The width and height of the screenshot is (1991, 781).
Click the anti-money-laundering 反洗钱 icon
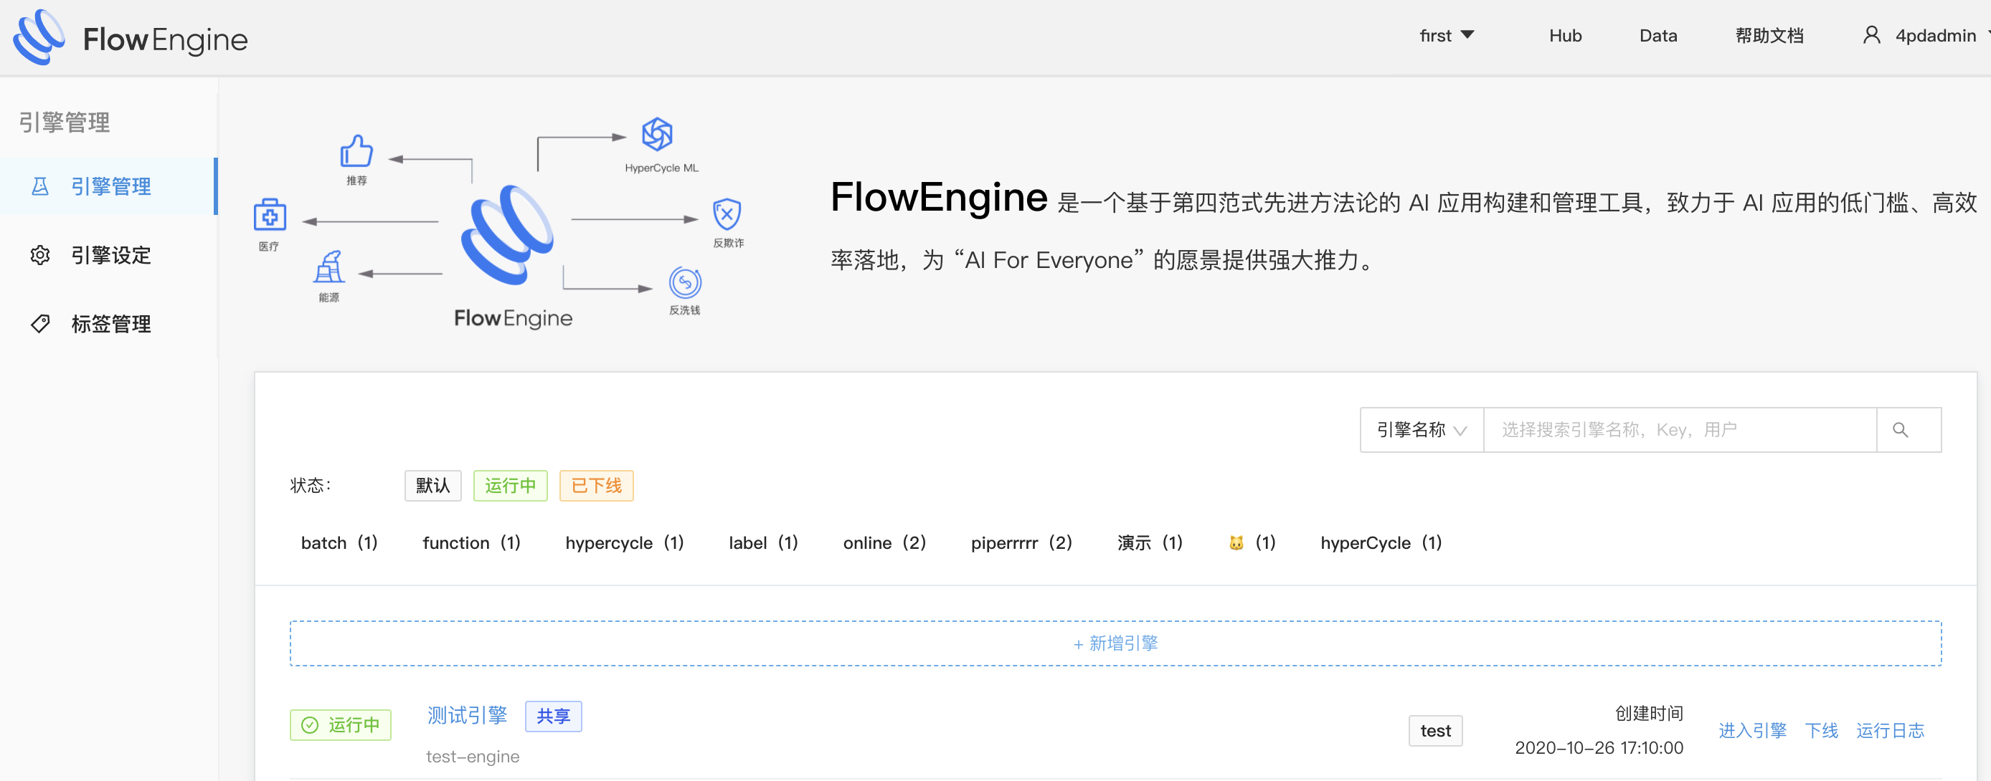click(685, 283)
